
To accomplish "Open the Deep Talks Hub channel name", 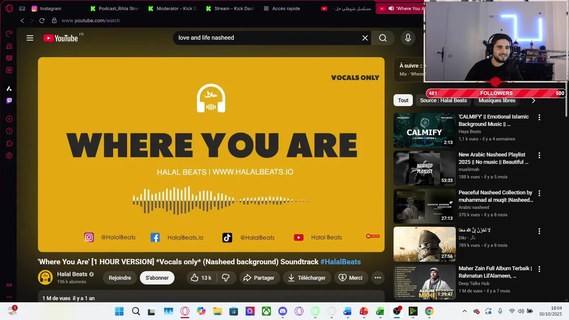I will click(474, 284).
